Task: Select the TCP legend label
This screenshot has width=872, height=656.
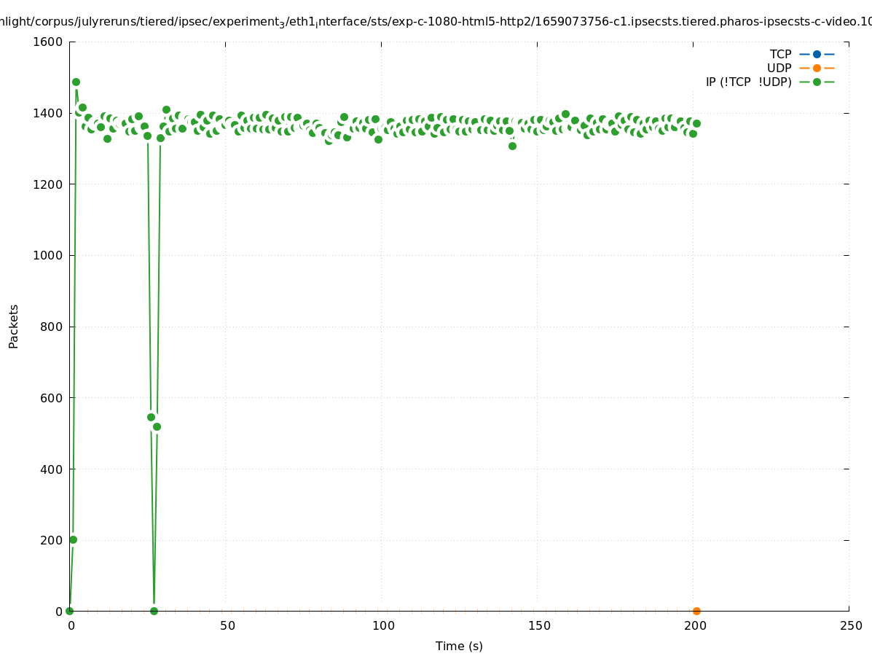Action: point(780,54)
